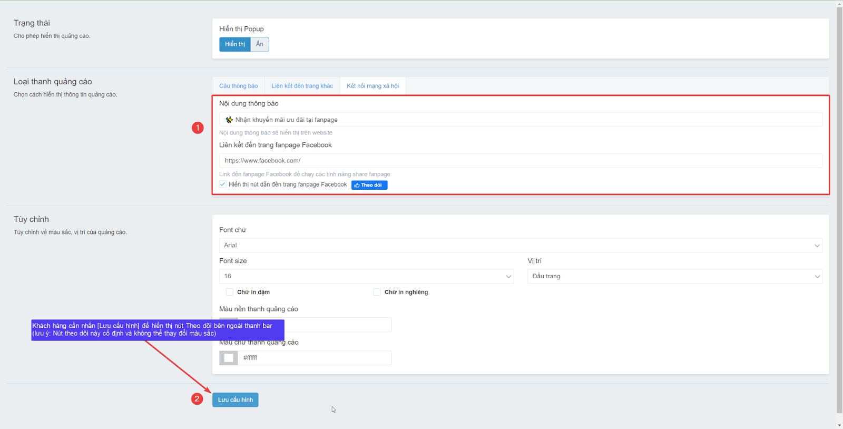Open the Font chữ dropdown showing Arial
This screenshot has width=843, height=429.
point(520,246)
